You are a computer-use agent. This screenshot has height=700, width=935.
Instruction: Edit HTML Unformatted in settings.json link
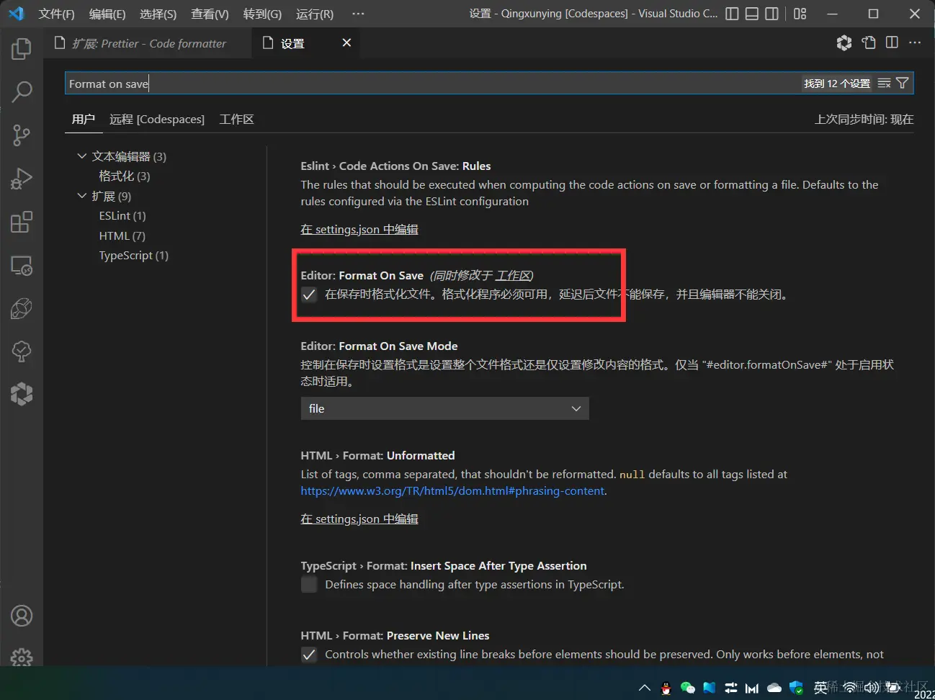(359, 519)
